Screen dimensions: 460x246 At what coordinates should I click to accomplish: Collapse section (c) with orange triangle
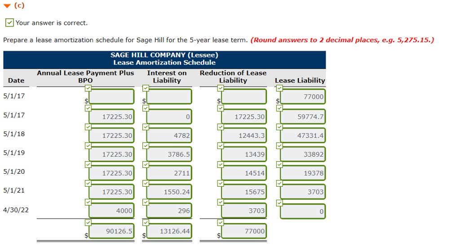tap(7, 5)
